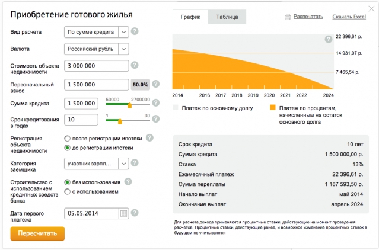The width and height of the screenshot is (379, 250).
Task: Select после регистрации ипотеки radio button
Action: 67,139
